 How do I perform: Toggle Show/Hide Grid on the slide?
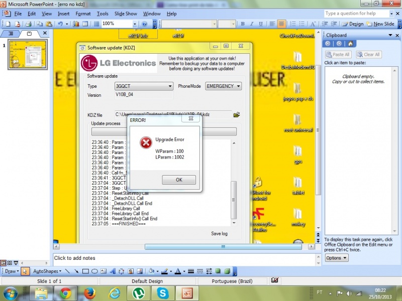coord(96,24)
